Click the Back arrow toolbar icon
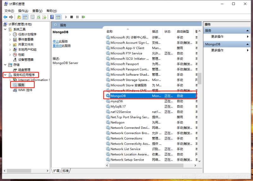 [x=5, y=17]
